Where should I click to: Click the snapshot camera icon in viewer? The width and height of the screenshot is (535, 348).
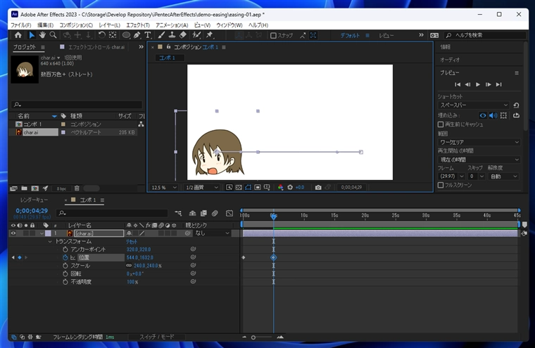click(x=318, y=187)
